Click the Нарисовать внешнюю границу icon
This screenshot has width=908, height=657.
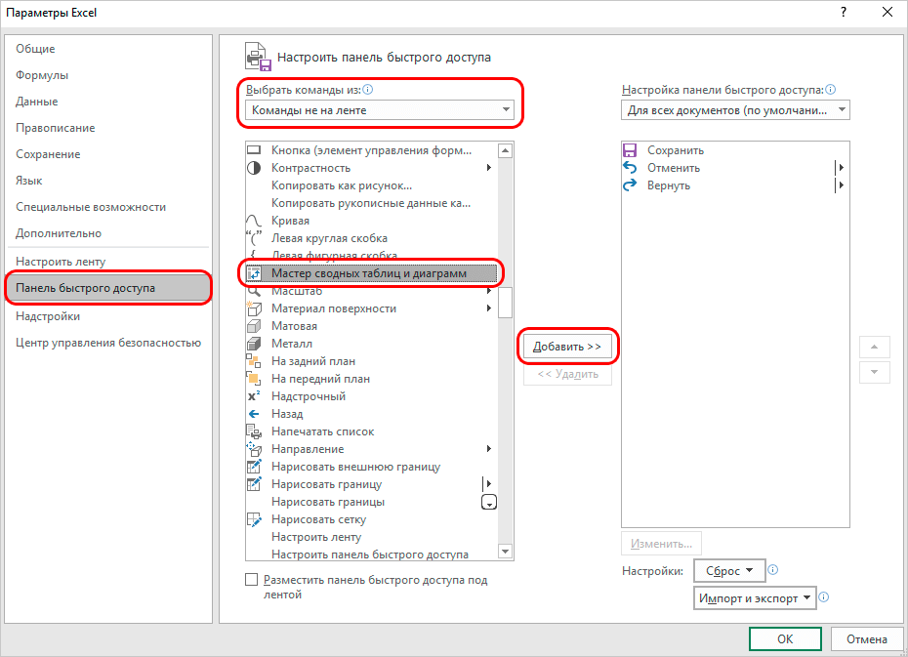tap(254, 467)
